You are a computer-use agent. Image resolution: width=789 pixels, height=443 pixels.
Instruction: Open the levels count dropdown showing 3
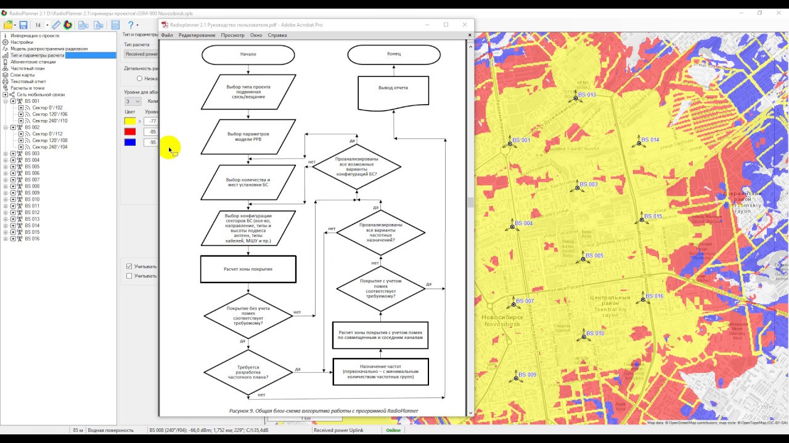click(x=133, y=101)
